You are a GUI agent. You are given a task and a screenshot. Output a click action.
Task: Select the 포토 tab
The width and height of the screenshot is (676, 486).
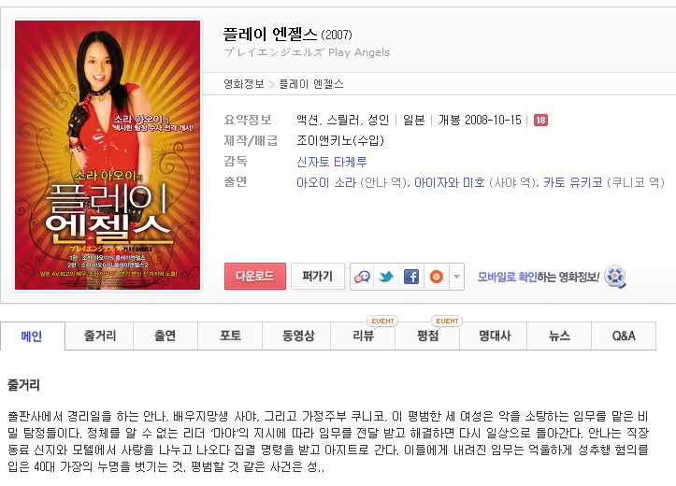click(x=230, y=336)
